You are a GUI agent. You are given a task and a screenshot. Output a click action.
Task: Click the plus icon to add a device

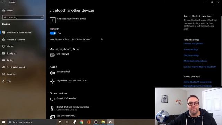[x=52, y=20]
